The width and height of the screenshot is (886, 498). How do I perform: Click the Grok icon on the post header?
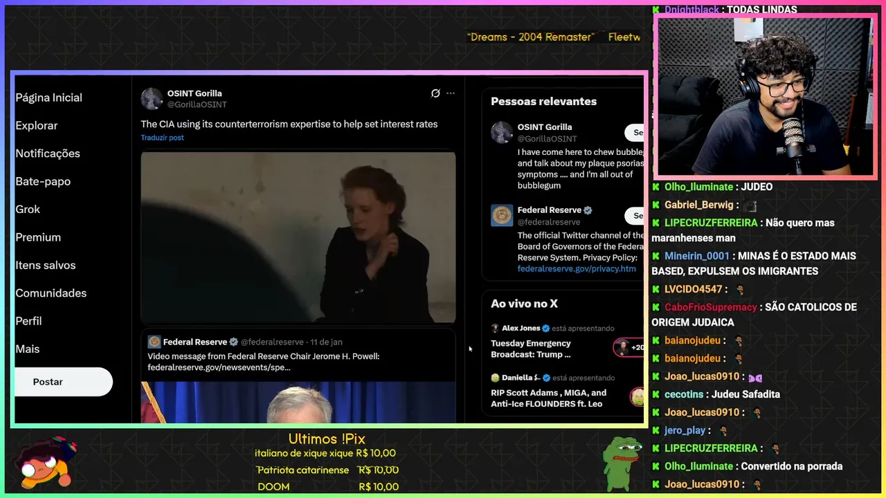[x=435, y=93]
